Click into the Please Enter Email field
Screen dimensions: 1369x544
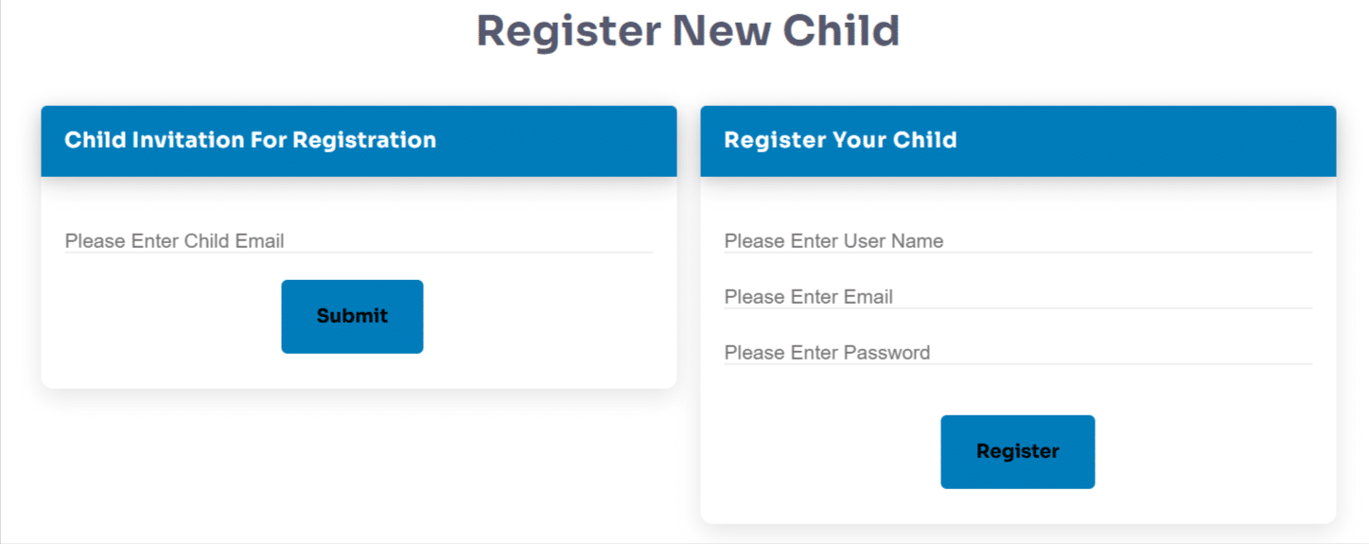point(1018,297)
